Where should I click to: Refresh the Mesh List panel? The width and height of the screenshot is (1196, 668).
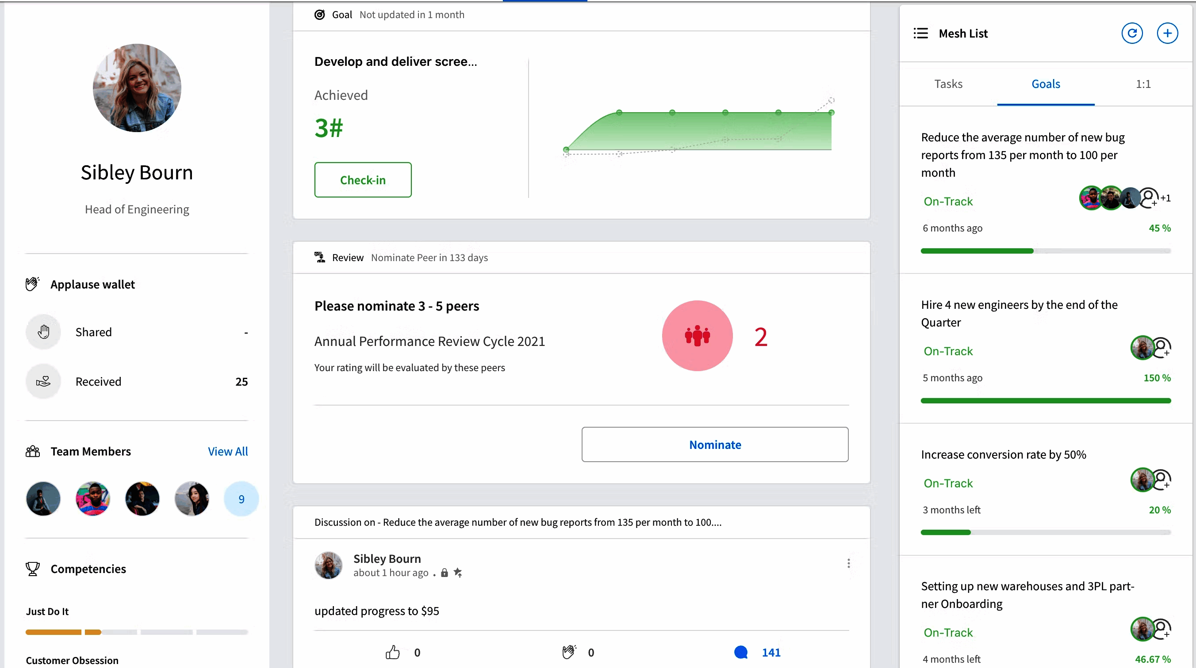click(1132, 33)
